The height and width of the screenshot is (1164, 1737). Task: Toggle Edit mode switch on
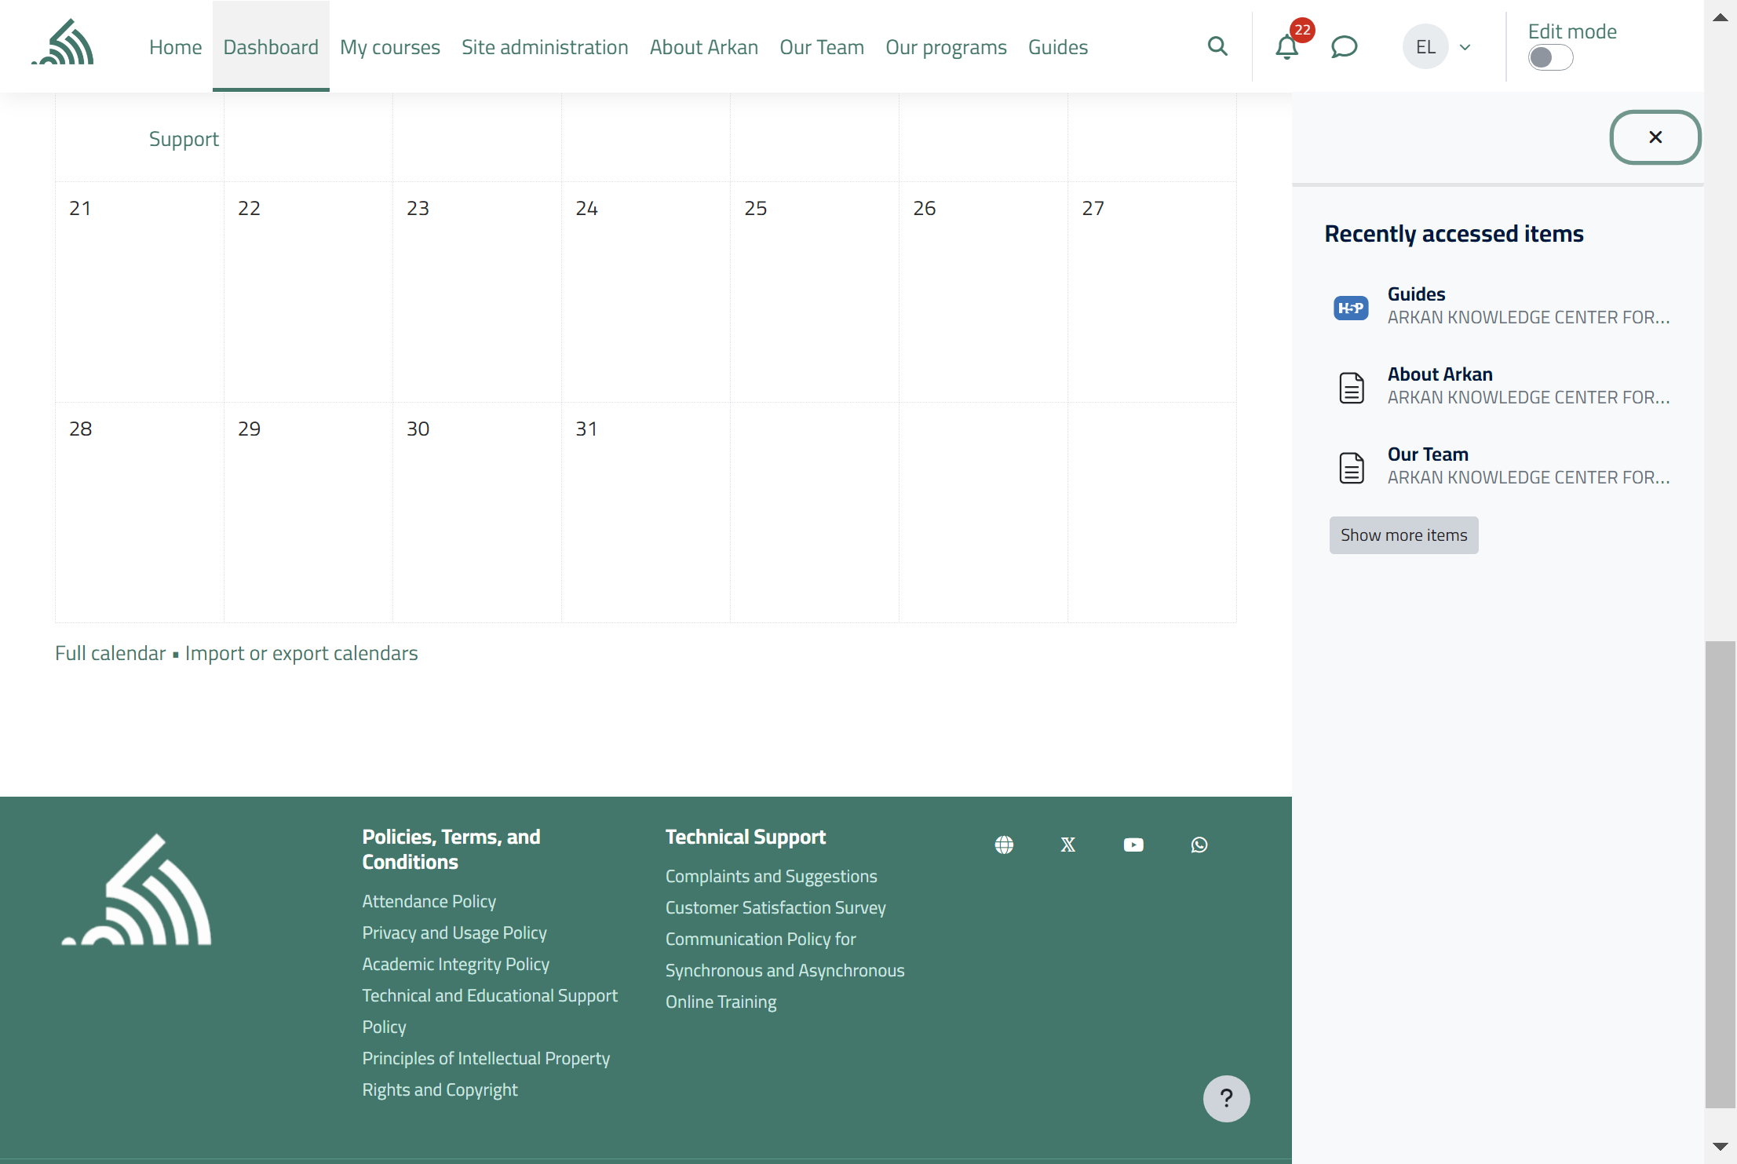coord(1550,57)
